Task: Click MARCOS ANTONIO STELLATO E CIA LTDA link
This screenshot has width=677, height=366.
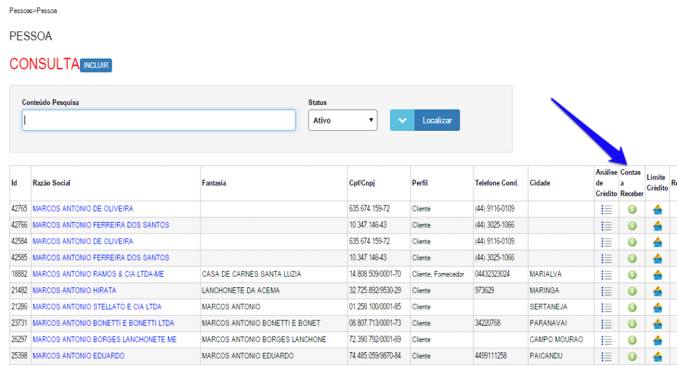Action: (x=97, y=307)
